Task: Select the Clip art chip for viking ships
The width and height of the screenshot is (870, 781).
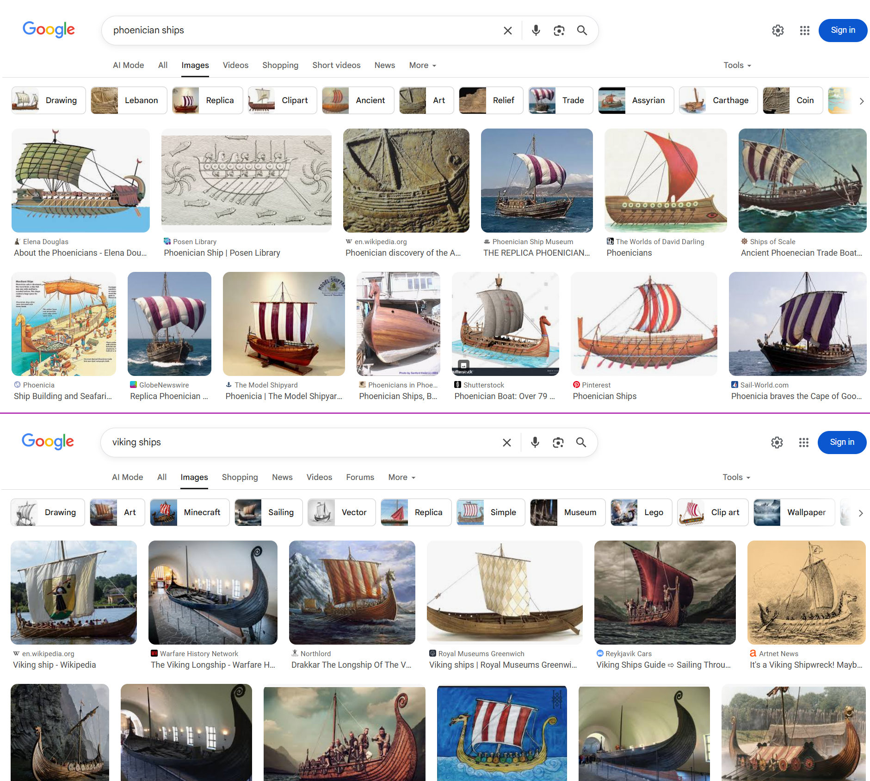Action: point(712,512)
